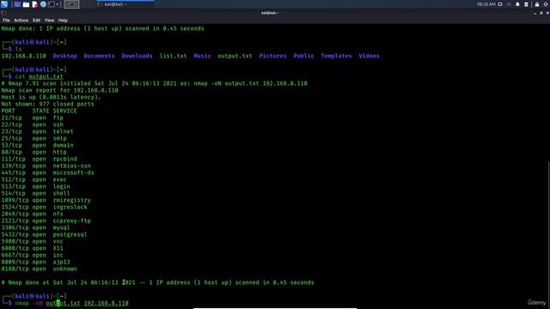550x309 pixels.
Task: Click the 5900/tcp vnc line
Action: pos(33,241)
